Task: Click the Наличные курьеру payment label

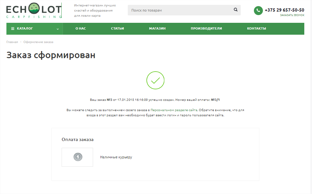Action: 116,157
